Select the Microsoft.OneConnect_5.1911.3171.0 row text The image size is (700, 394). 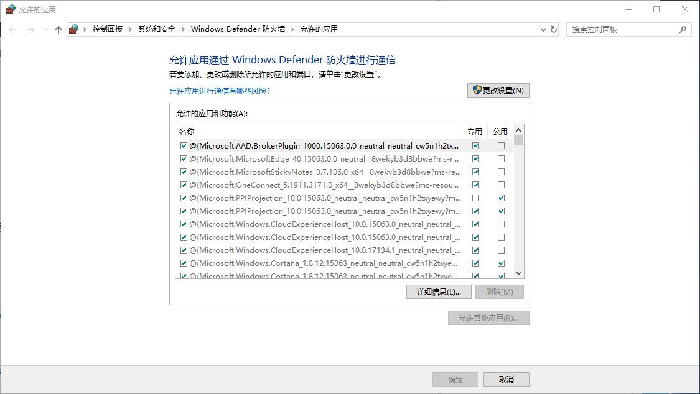[324, 185]
